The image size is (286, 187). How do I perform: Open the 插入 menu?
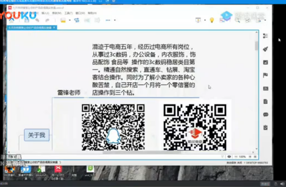point(45,13)
